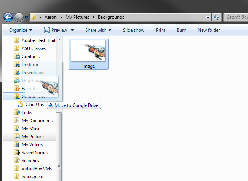Select VirtualBox VMs folder
This screenshot has height=181, width=248.
[37, 169]
